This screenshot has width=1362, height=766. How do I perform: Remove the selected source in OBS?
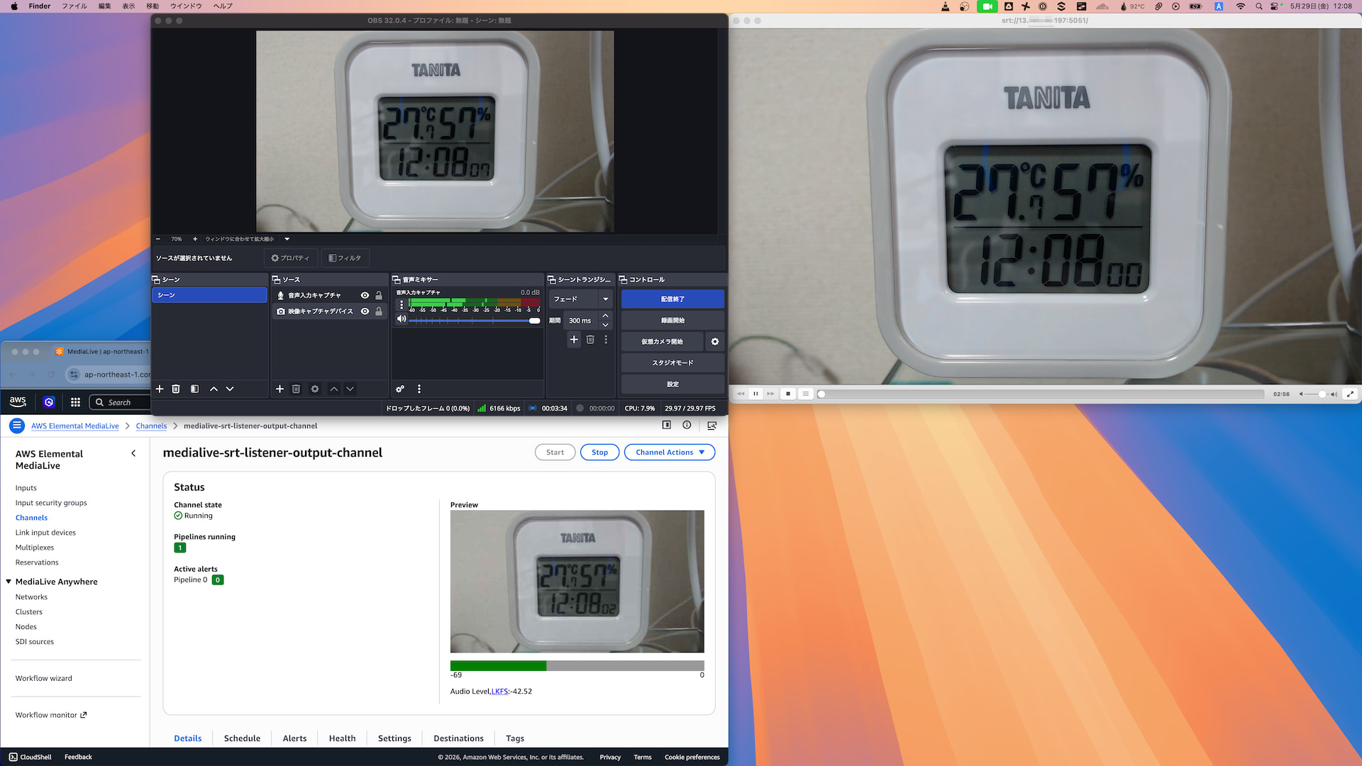point(297,389)
